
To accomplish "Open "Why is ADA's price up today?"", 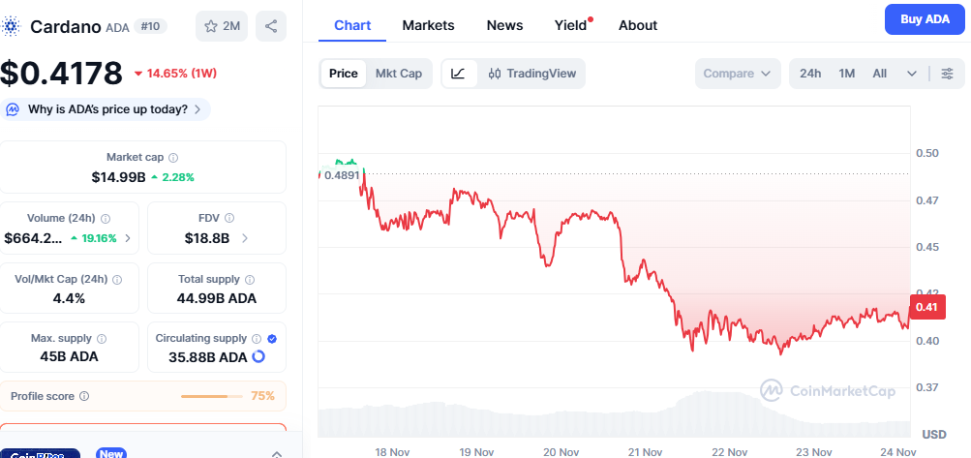I will pos(106,109).
